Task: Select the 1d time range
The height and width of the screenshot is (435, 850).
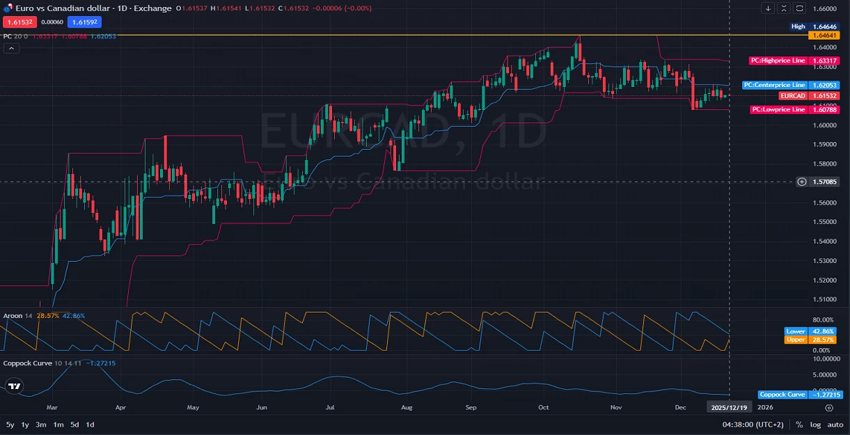Action: click(x=90, y=425)
